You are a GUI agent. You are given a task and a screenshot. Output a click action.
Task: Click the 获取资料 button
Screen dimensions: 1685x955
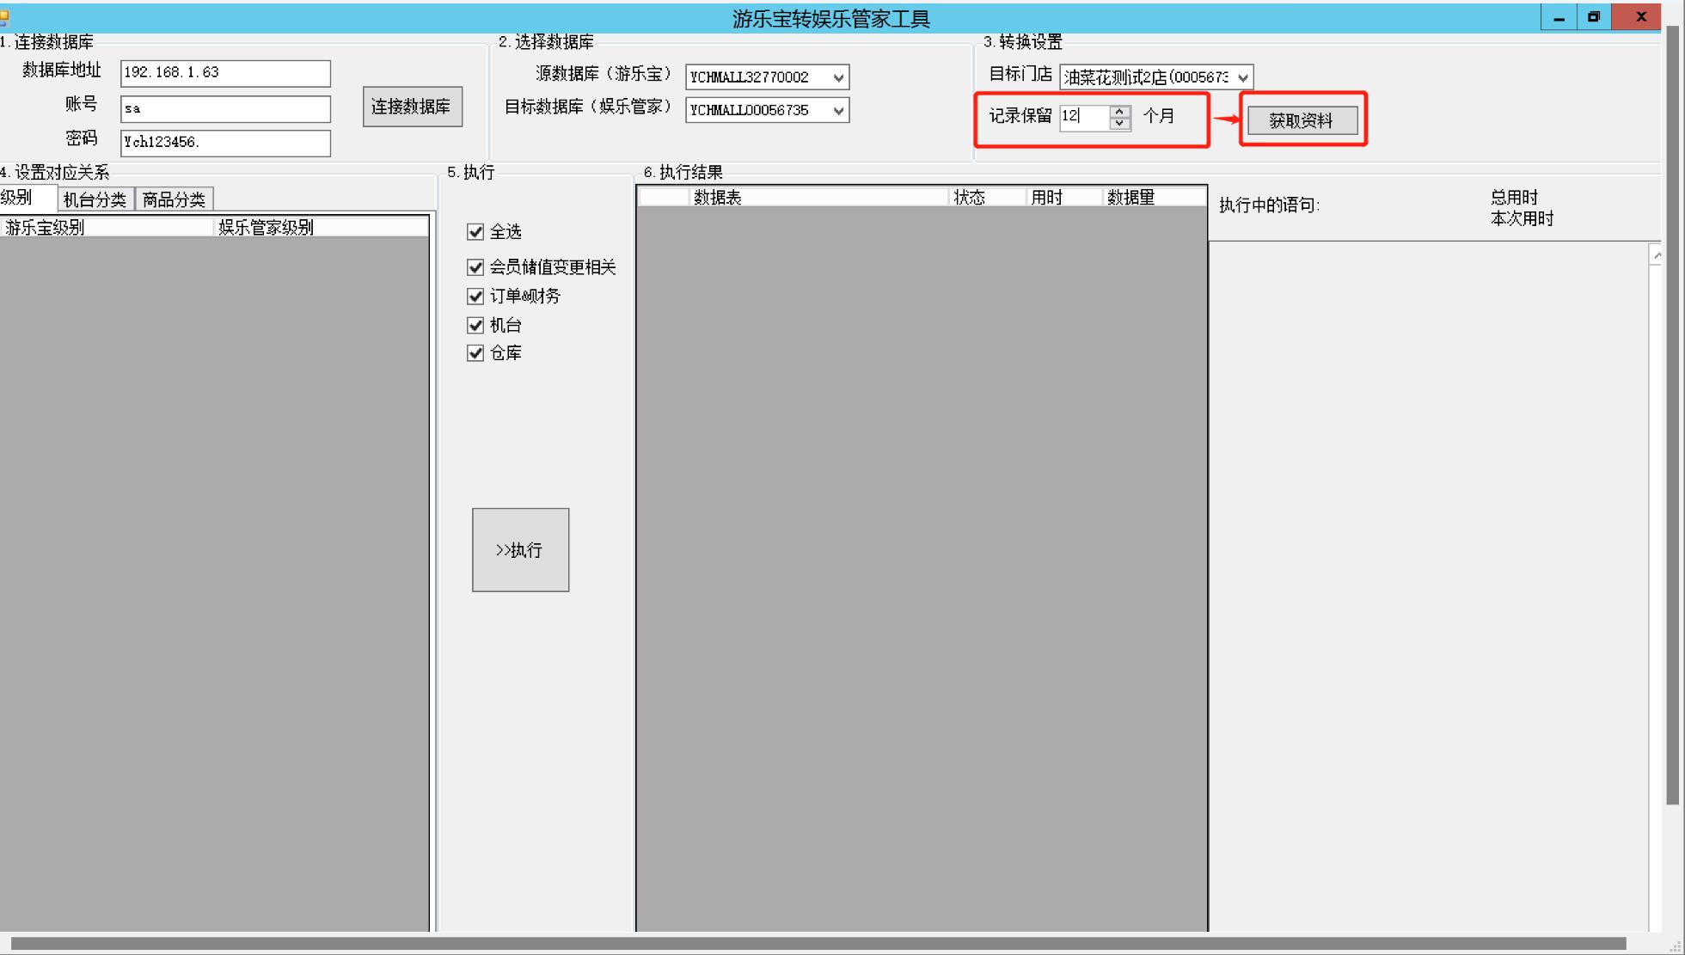pos(1300,119)
